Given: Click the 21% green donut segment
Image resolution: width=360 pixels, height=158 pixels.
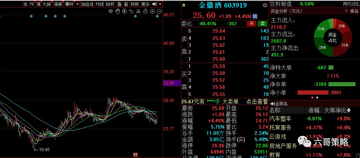Looking at the screenshot, I should coord(321,29).
